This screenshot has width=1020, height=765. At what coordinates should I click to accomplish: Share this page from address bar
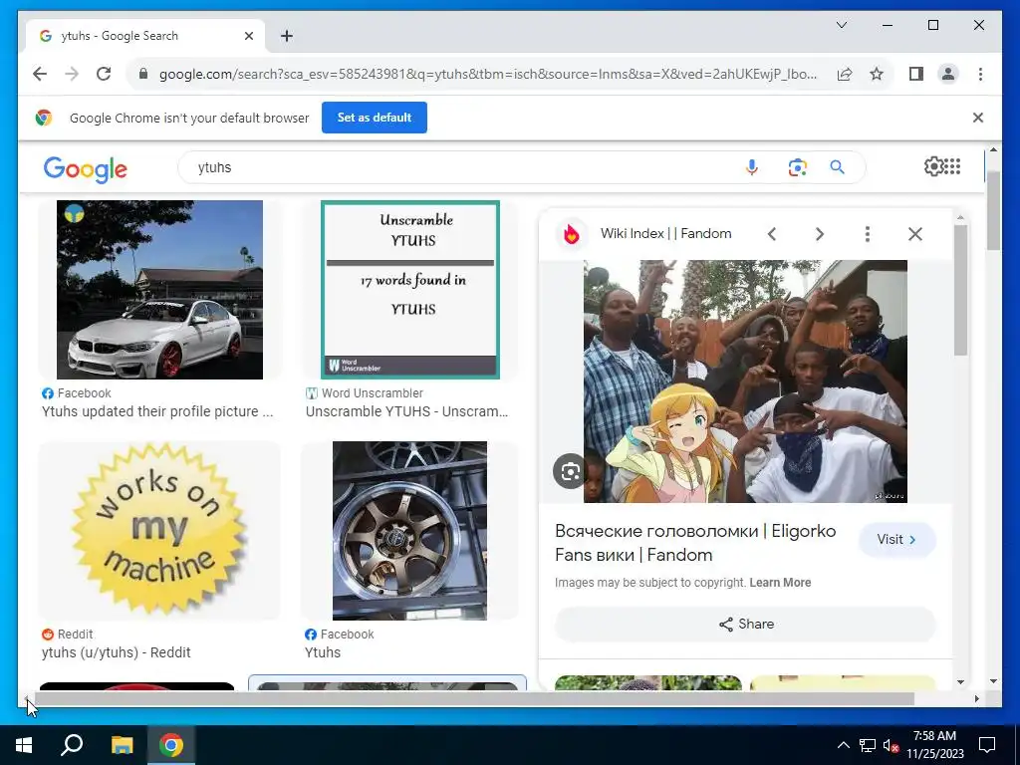click(845, 74)
